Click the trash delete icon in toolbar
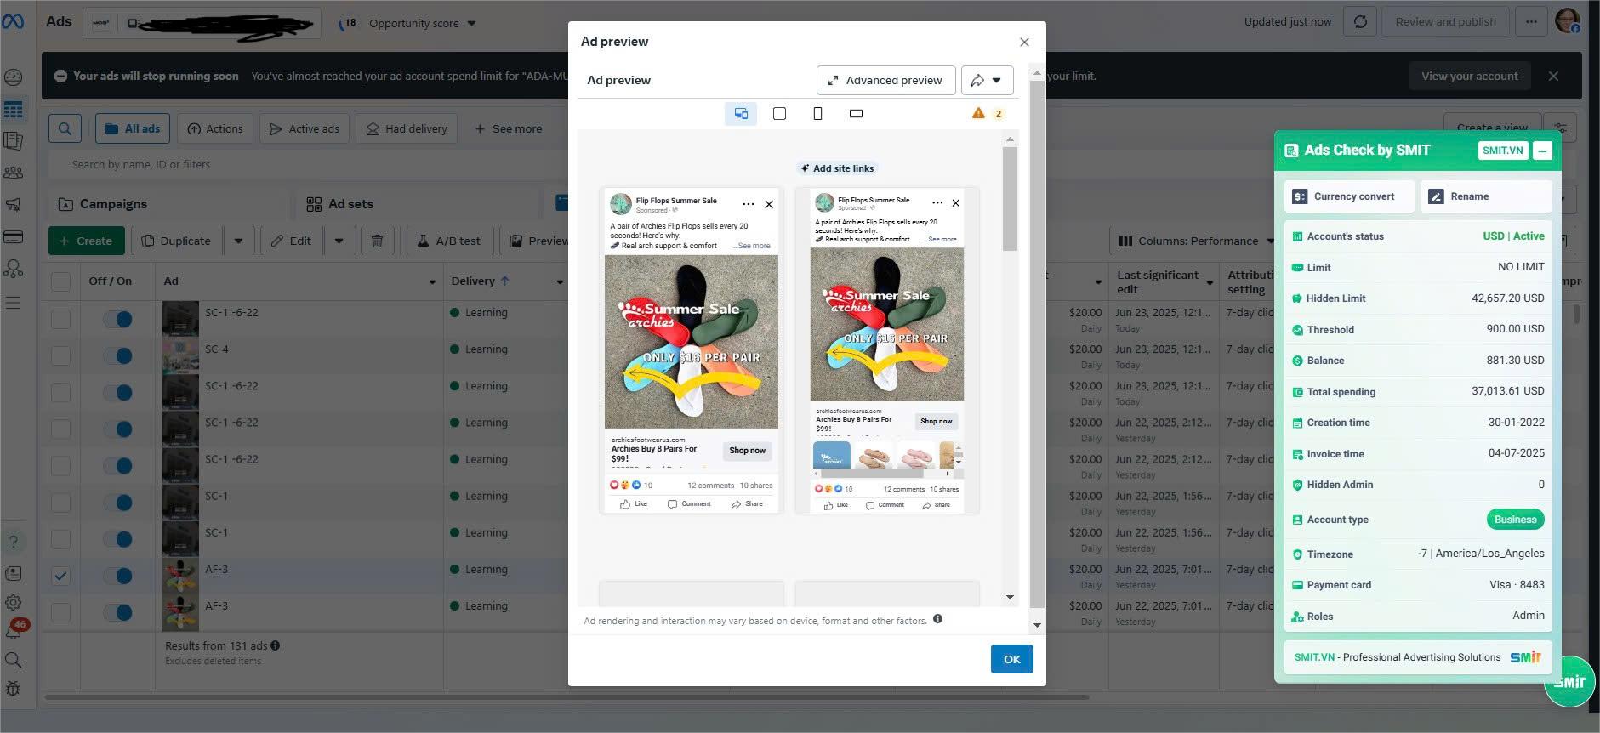 point(377,241)
